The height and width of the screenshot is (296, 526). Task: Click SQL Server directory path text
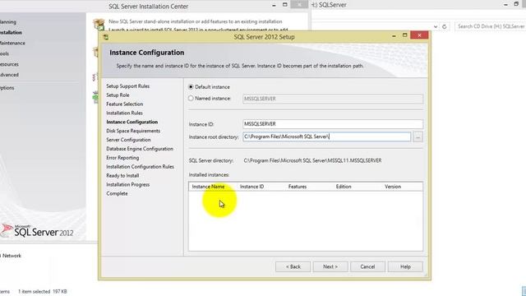(x=312, y=161)
